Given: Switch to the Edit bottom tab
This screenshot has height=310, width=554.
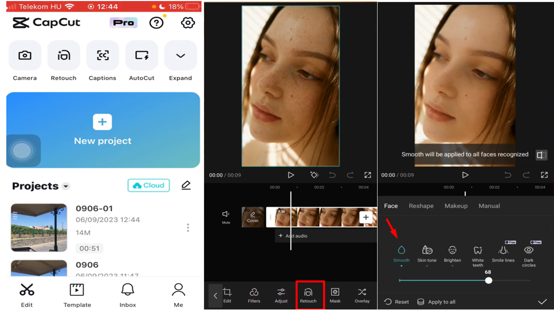Looking at the screenshot, I should coord(26,295).
